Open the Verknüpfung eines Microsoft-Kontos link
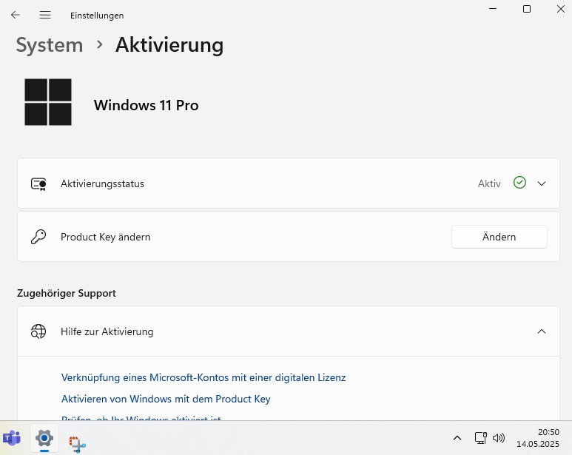Viewport: 572px width, 455px height. point(203,377)
